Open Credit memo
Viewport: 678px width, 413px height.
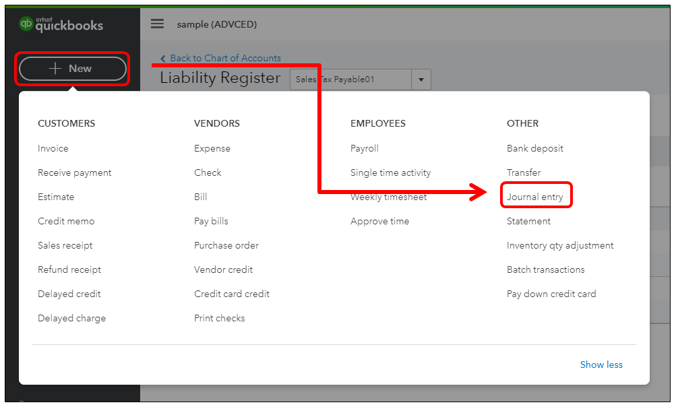pos(66,221)
